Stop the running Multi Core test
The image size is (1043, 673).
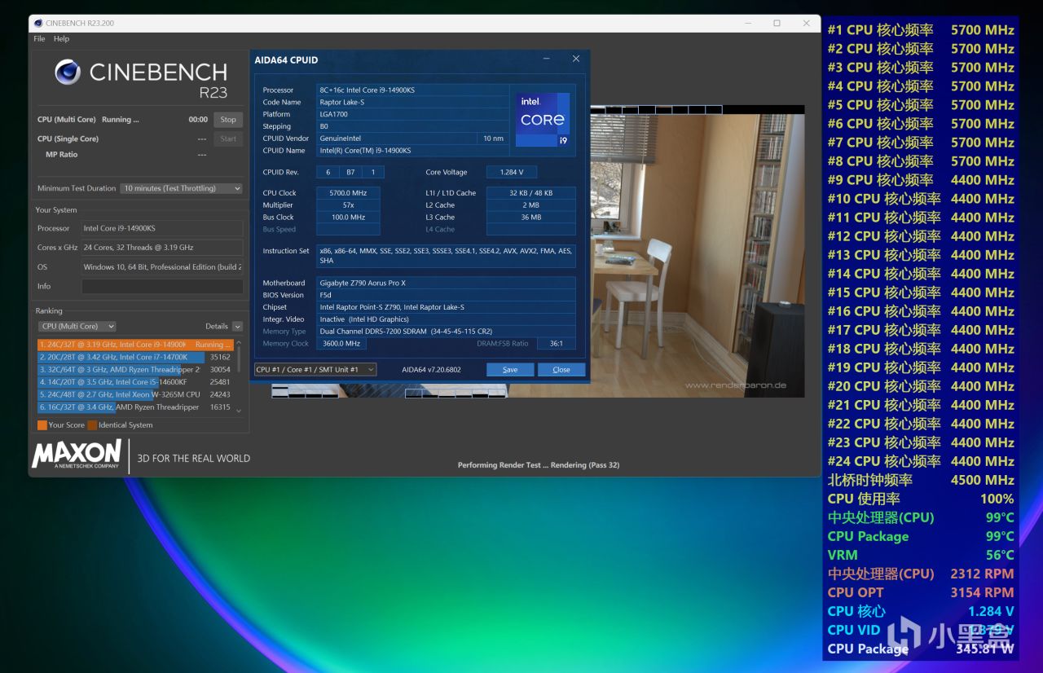pos(228,119)
